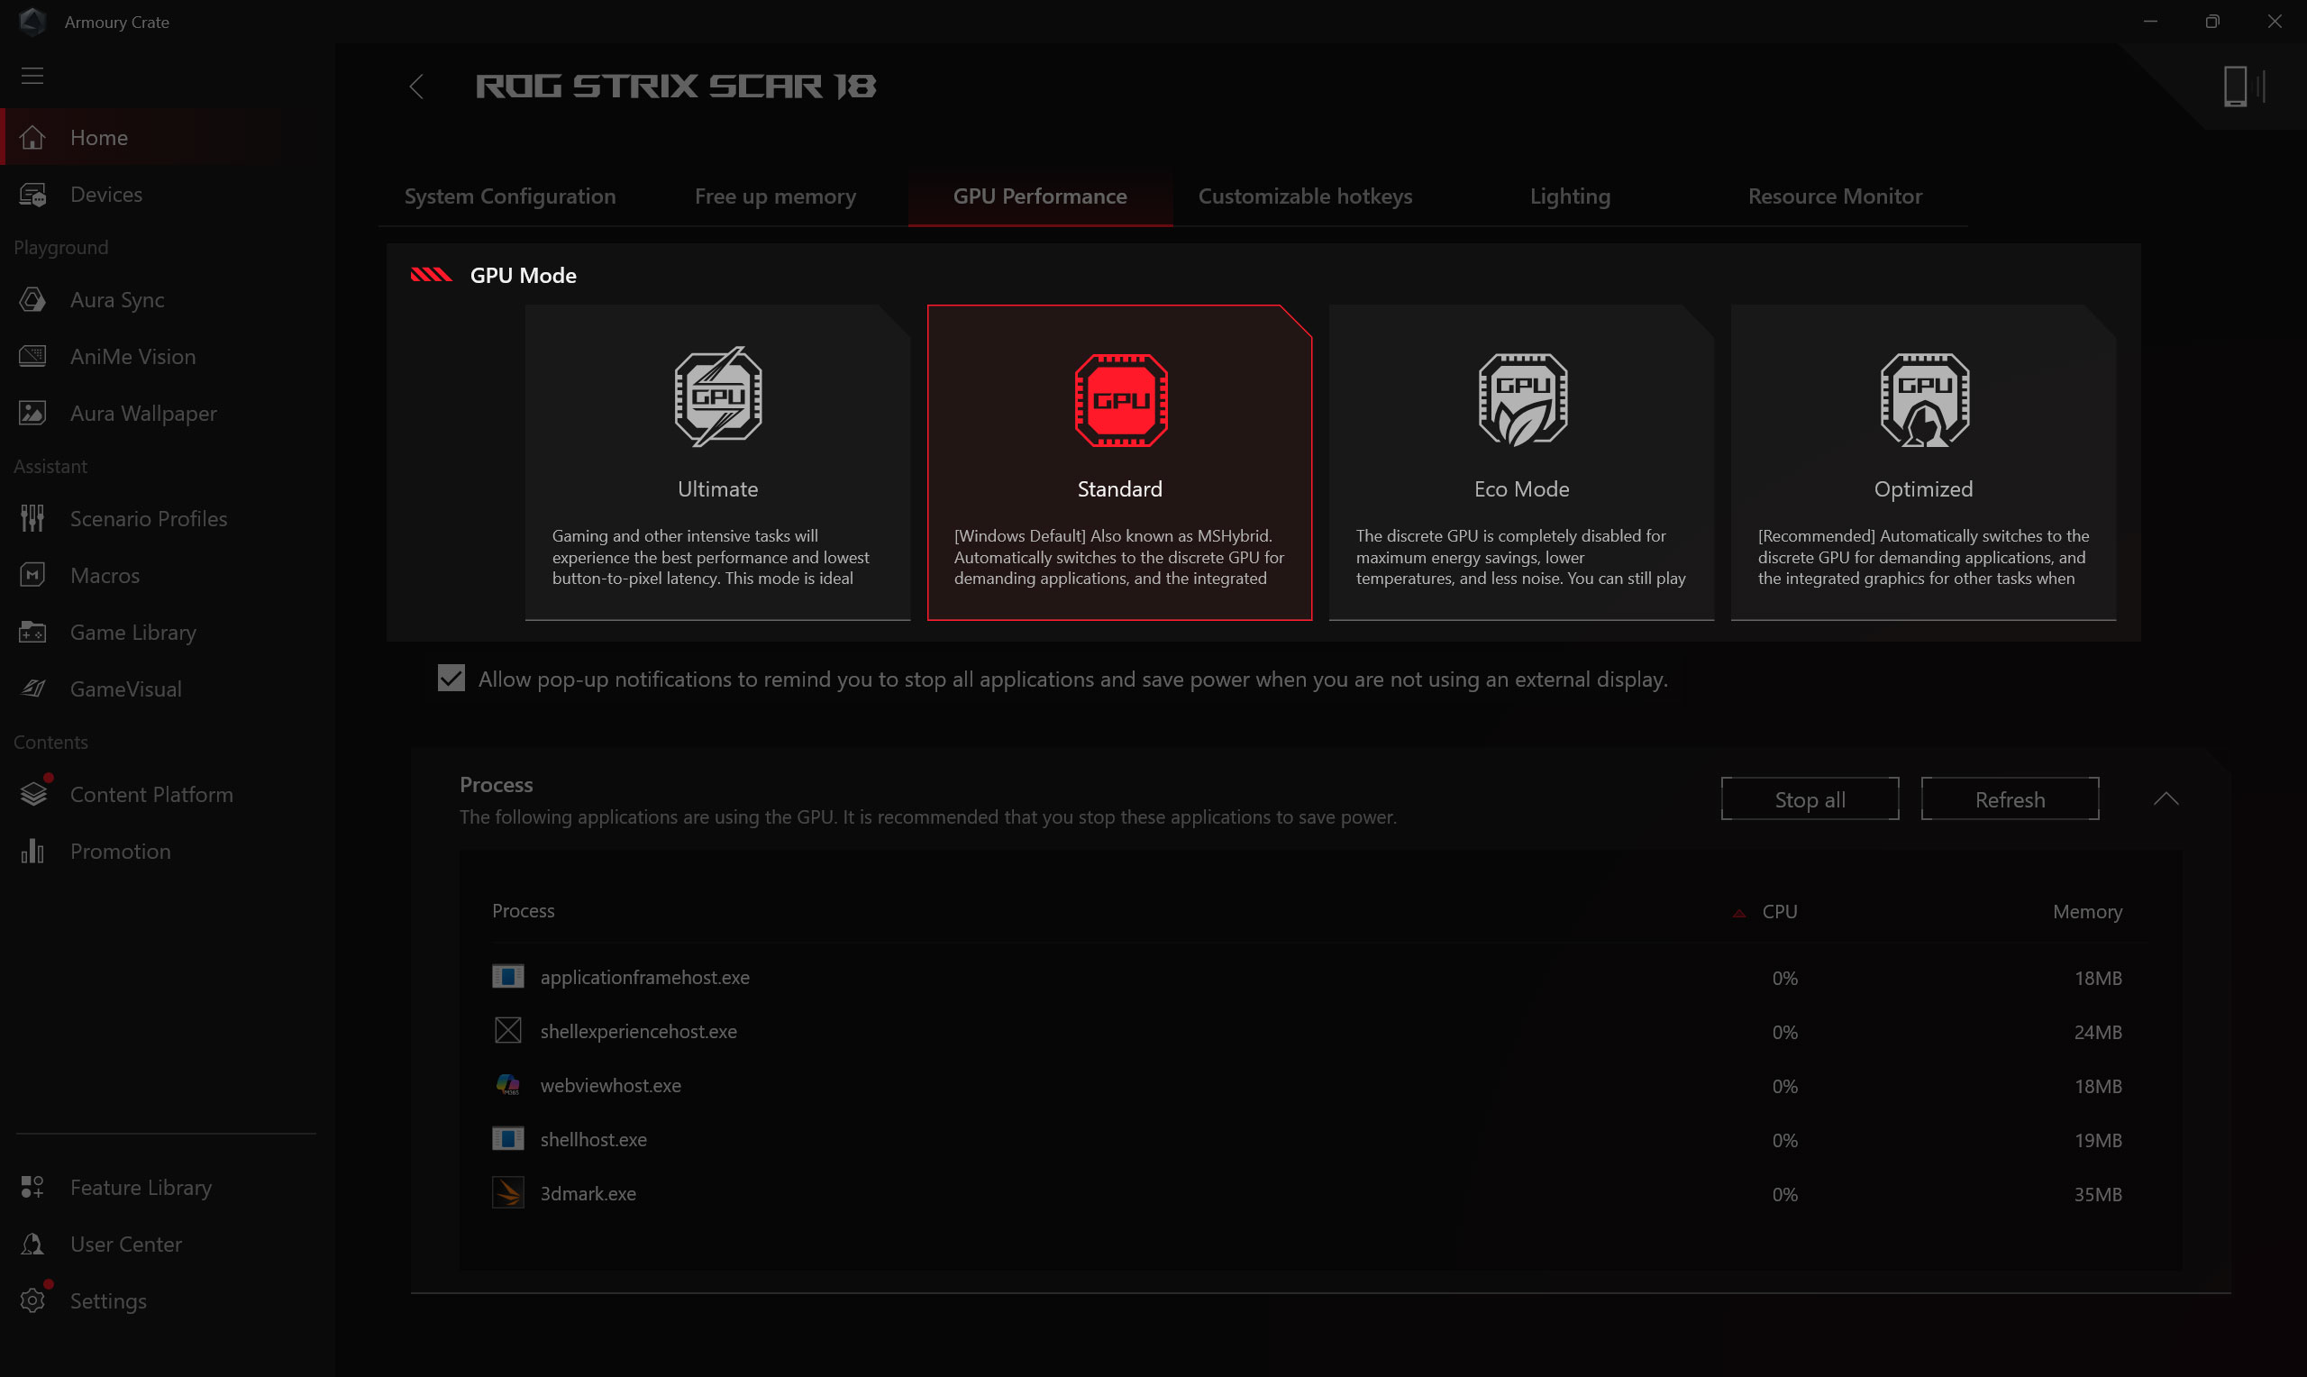Open Settings gear in sidebar
Image resolution: width=2307 pixels, height=1377 pixels.
[32, 1300]
